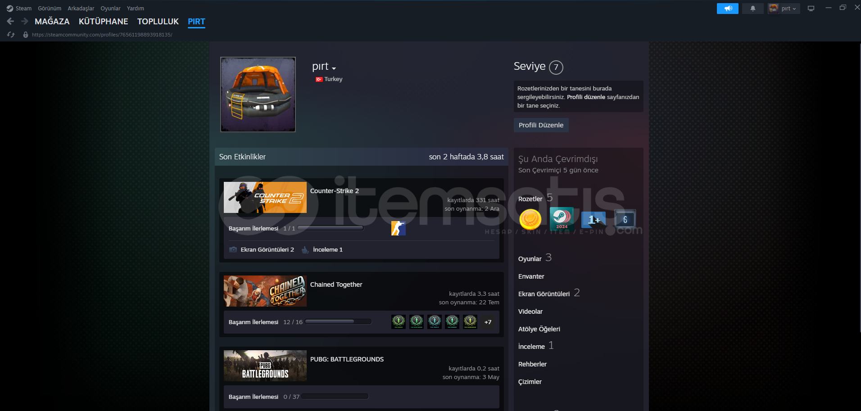This screenshot has height=411, width=861.
Task: Open the Rozetler 5 badges link
Action: pos(535,198)
